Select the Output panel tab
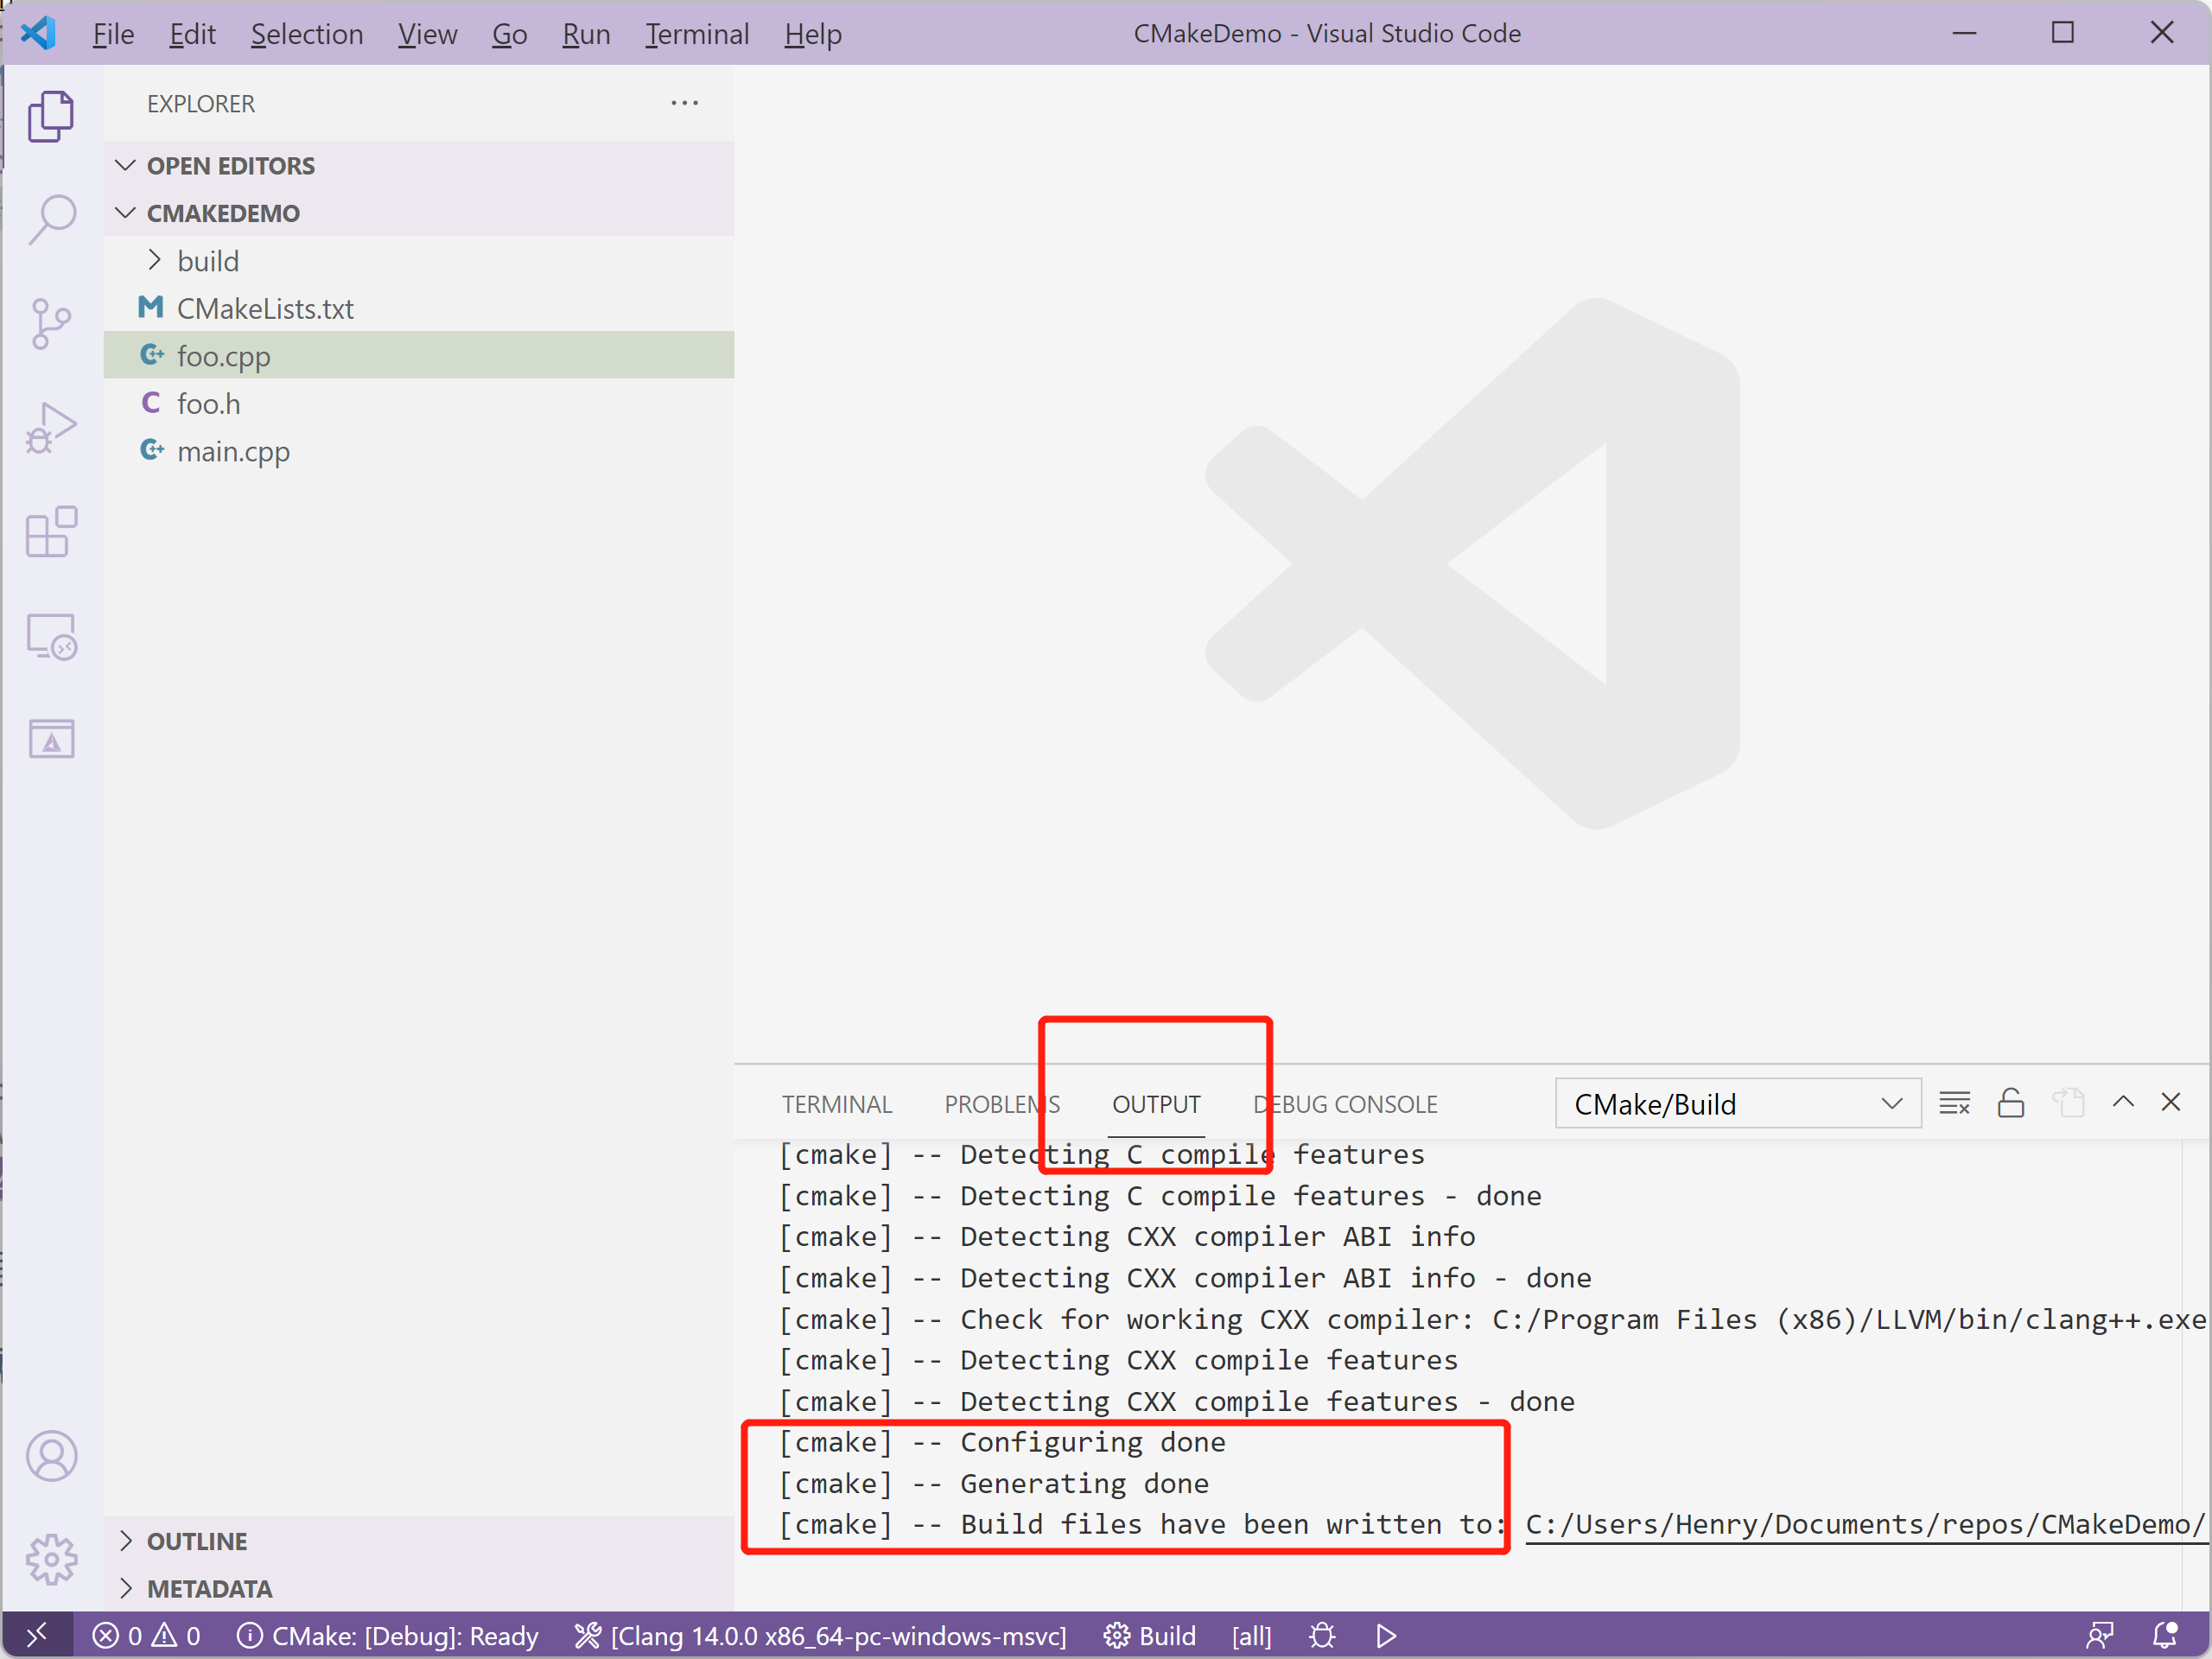This screenshot has width=2212, height=1659. click(x=1156, y=1104)
